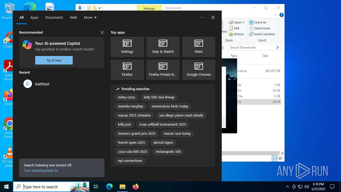Click History in Explorer Open group

[236, 34]
